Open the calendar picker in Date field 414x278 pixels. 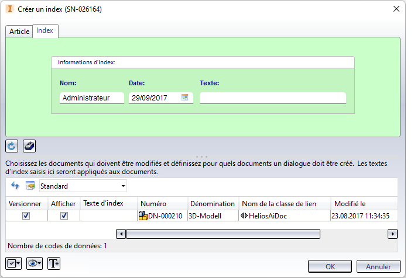[x=184, y=98]
